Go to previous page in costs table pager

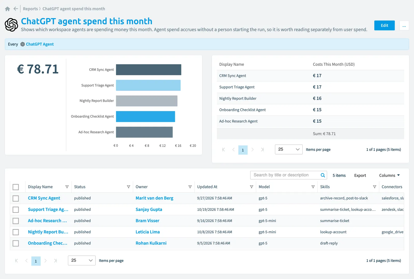point(233,150)
